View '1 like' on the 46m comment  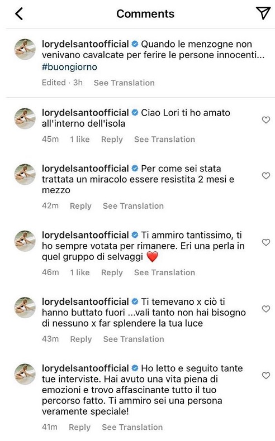pyautogui.click(x=80, y=272)
